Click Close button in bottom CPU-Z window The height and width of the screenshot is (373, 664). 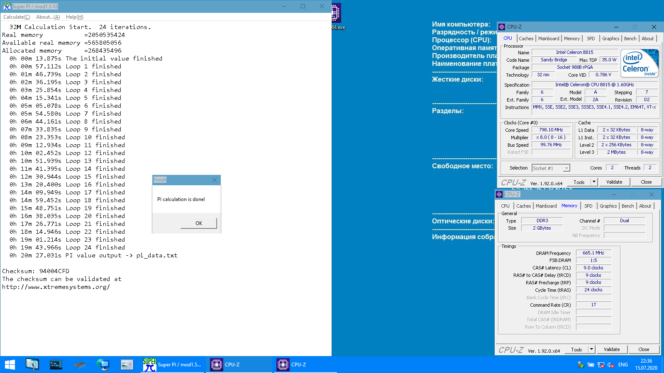tap(644, 349)
